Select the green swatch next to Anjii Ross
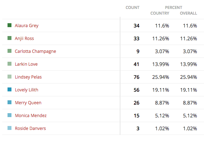Image resolution: width=204 pixels, height=141 pixels. (10, 38)
